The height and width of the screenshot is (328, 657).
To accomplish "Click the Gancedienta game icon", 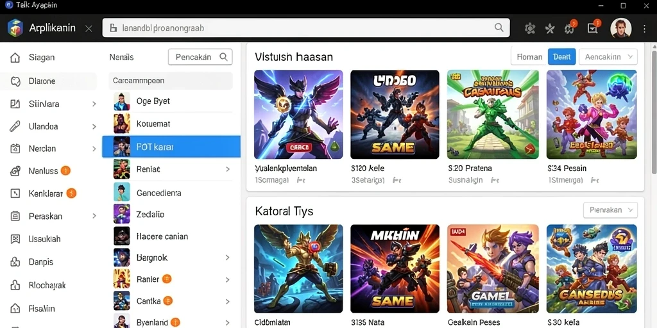I will pos(121,192).
